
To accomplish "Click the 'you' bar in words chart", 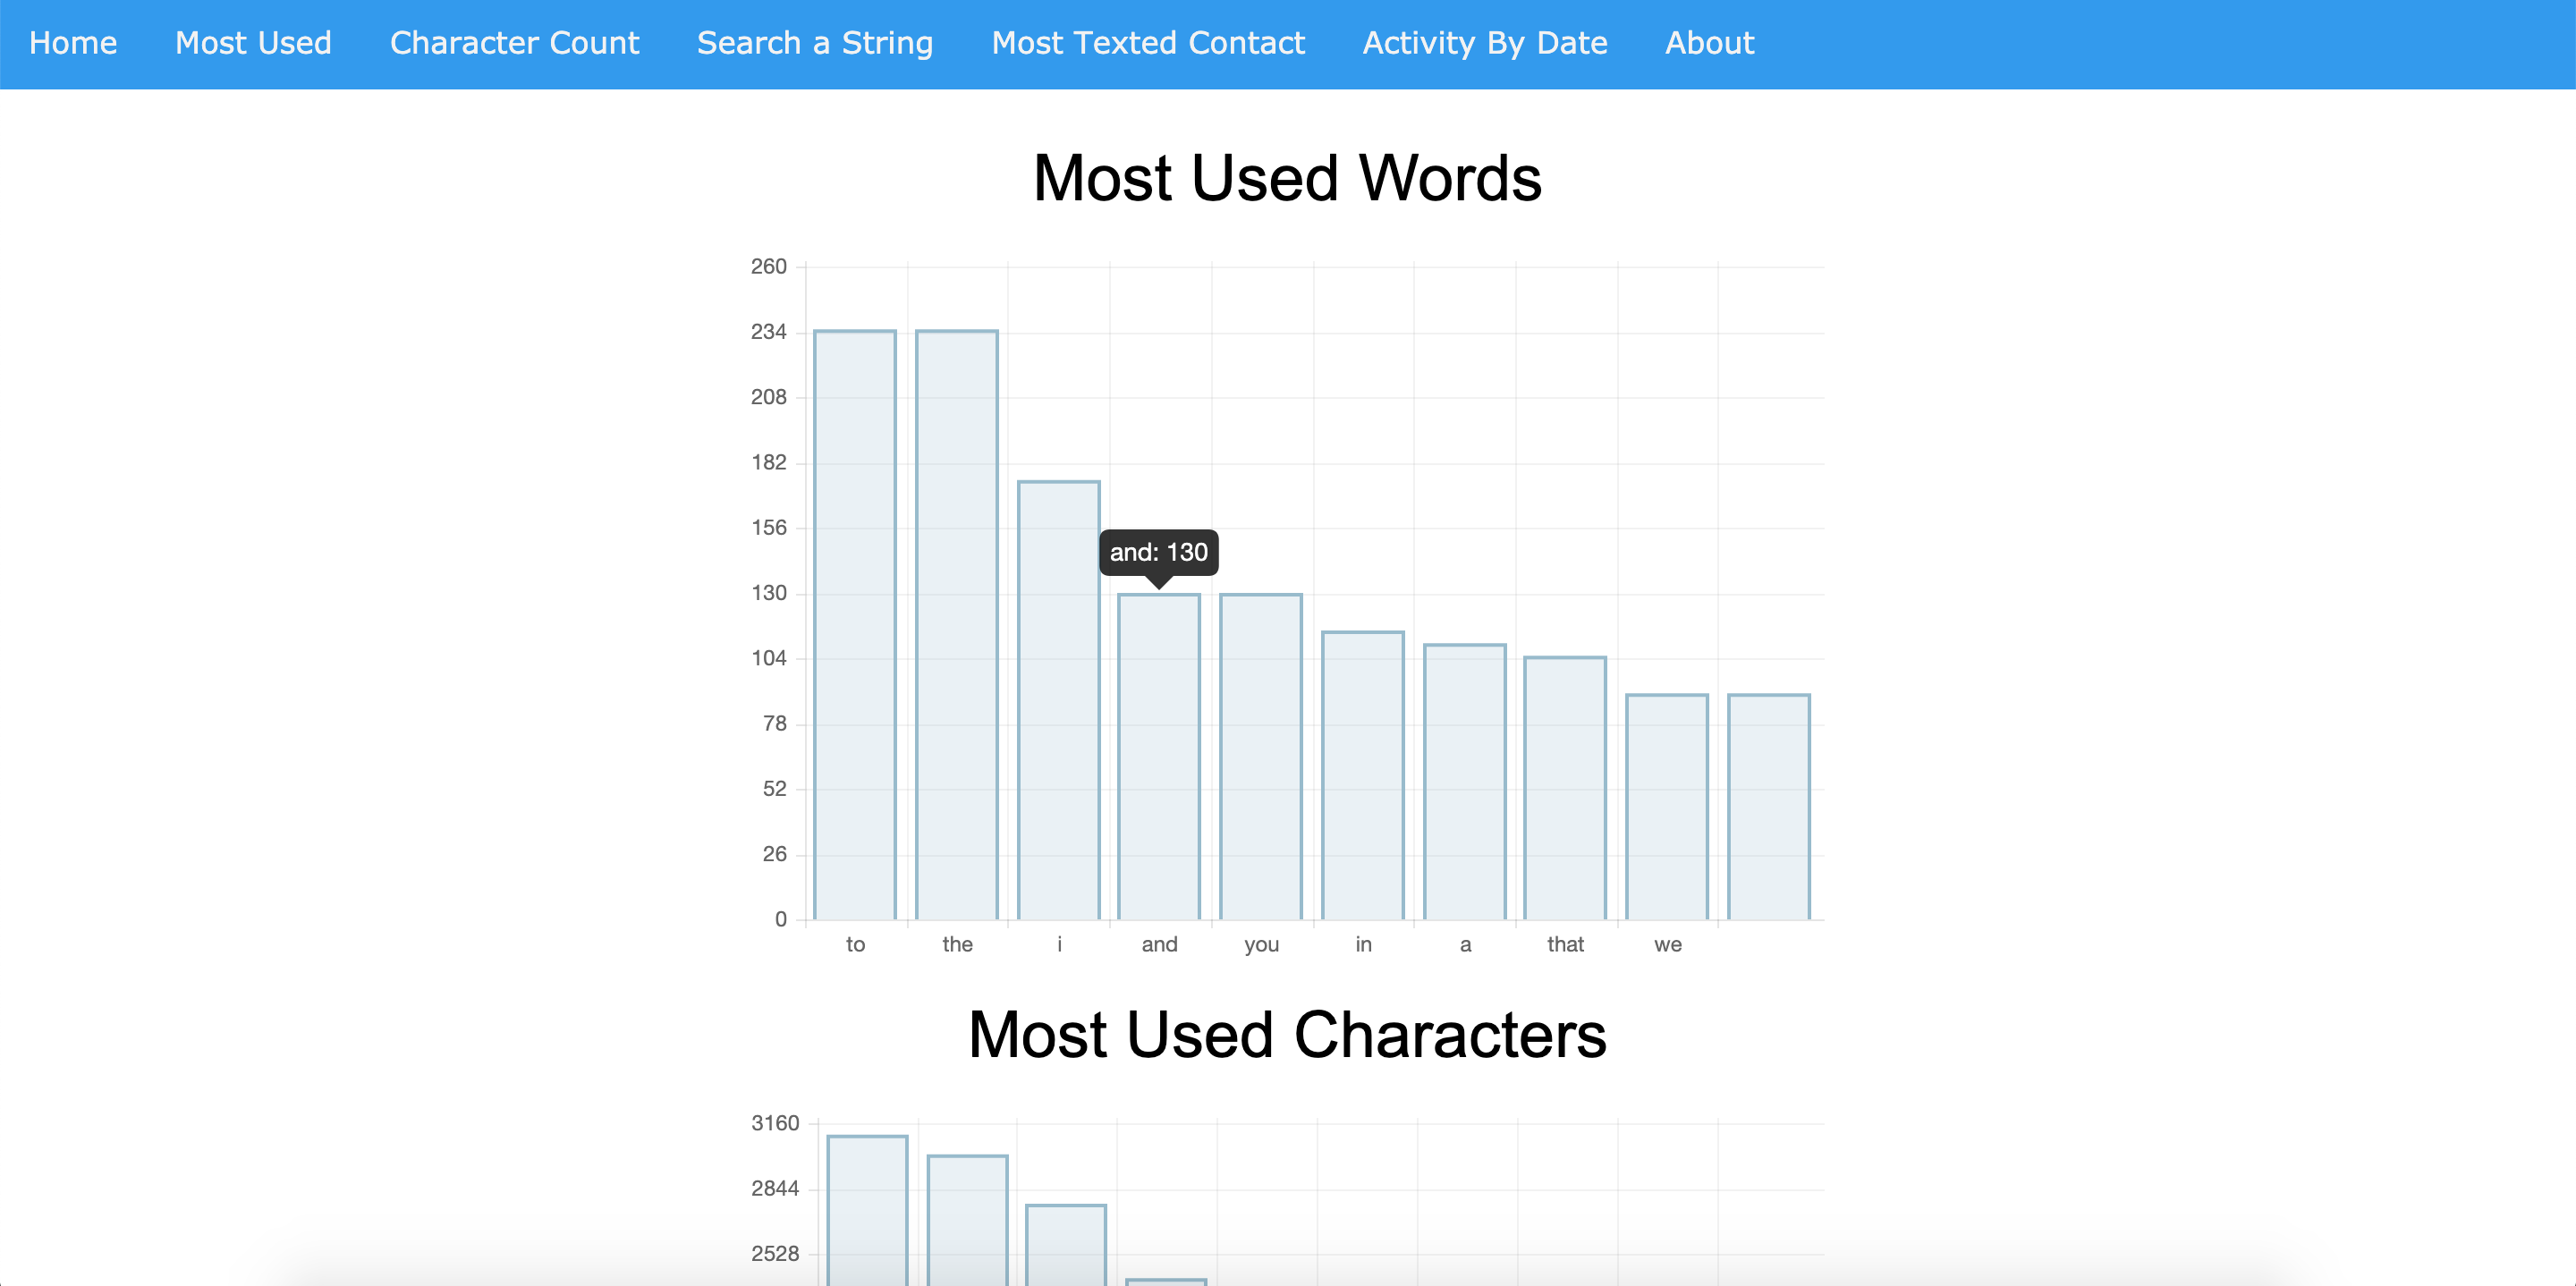I will (x=1260, y=757).
